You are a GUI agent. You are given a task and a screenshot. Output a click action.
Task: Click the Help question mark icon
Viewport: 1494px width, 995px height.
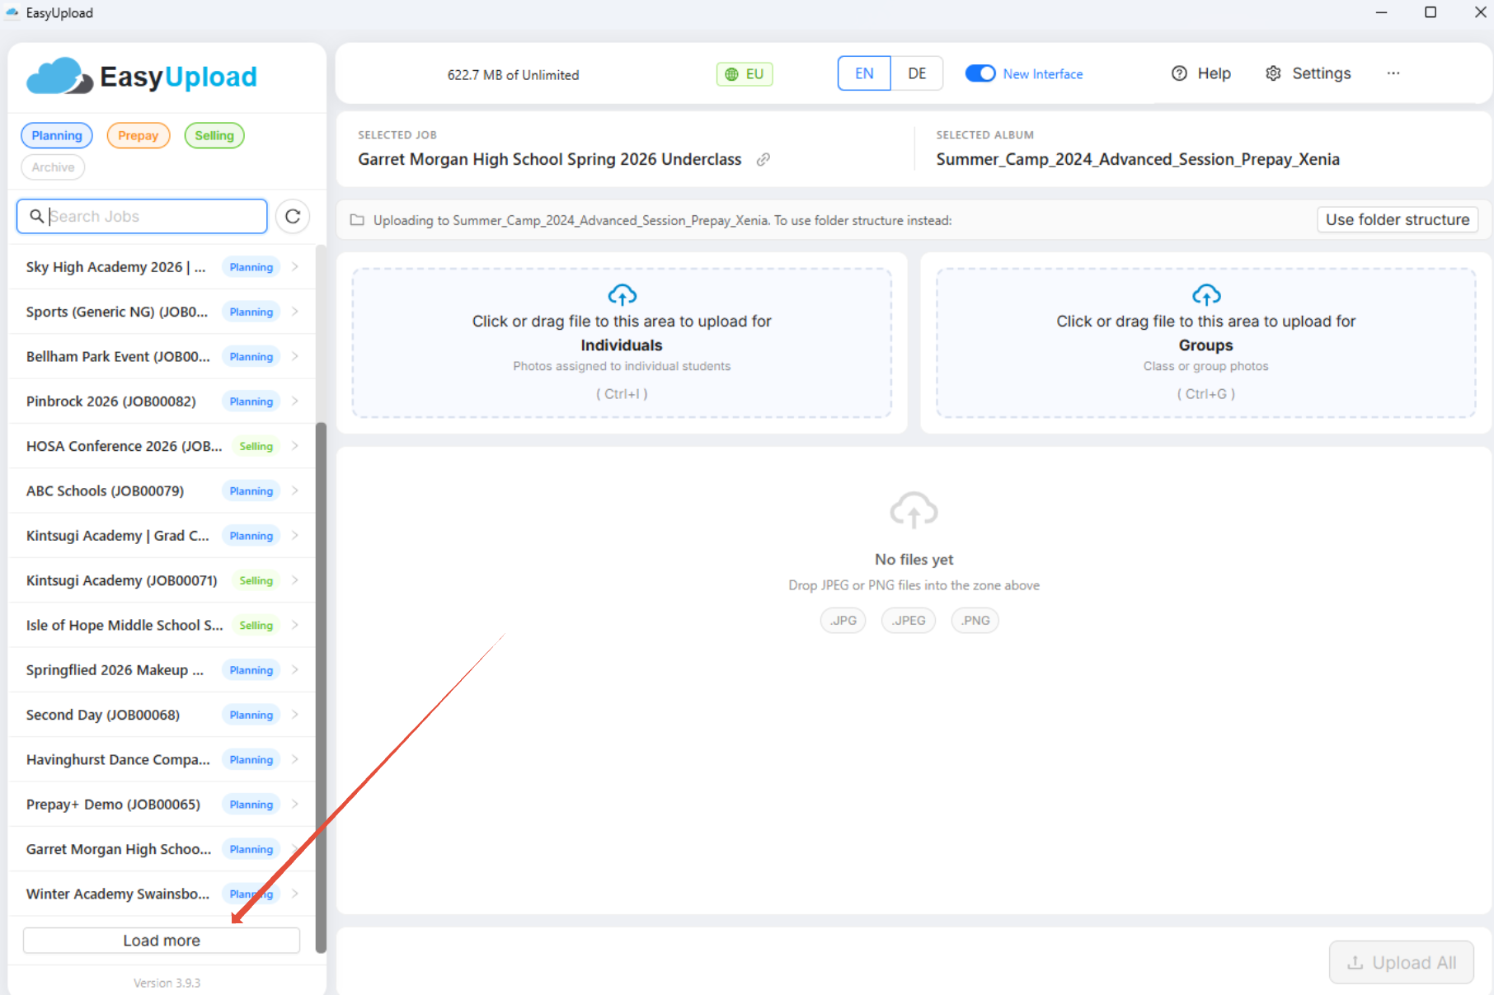[x=1179, y=73]
